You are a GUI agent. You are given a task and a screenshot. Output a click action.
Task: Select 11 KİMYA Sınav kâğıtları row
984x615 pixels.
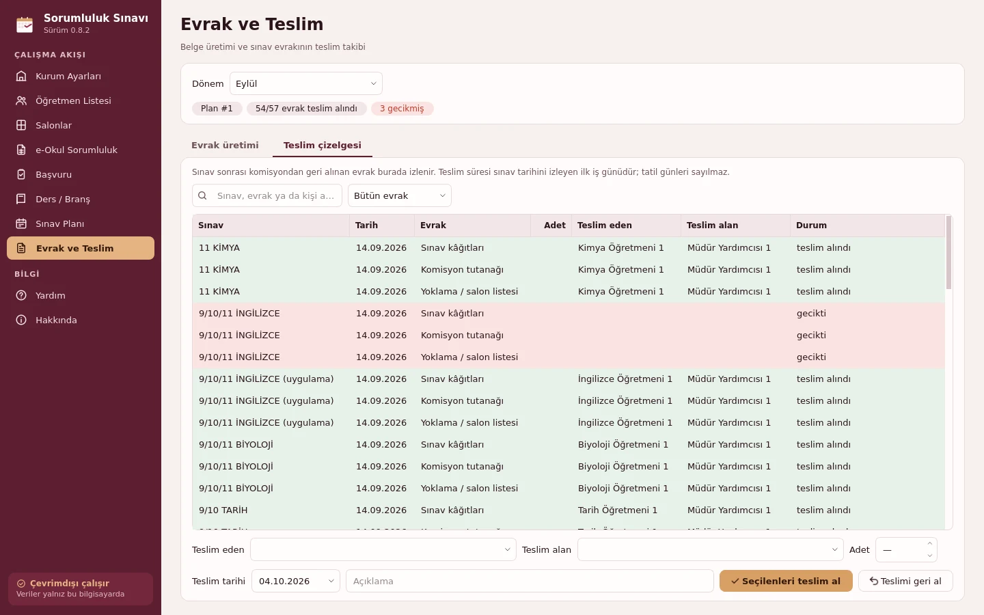click(x=569, y=248)
